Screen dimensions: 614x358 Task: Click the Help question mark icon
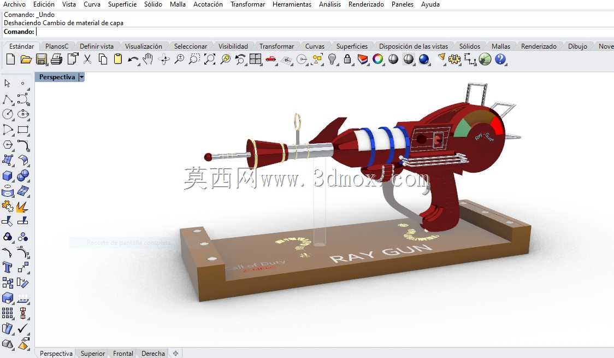point(500,59)
